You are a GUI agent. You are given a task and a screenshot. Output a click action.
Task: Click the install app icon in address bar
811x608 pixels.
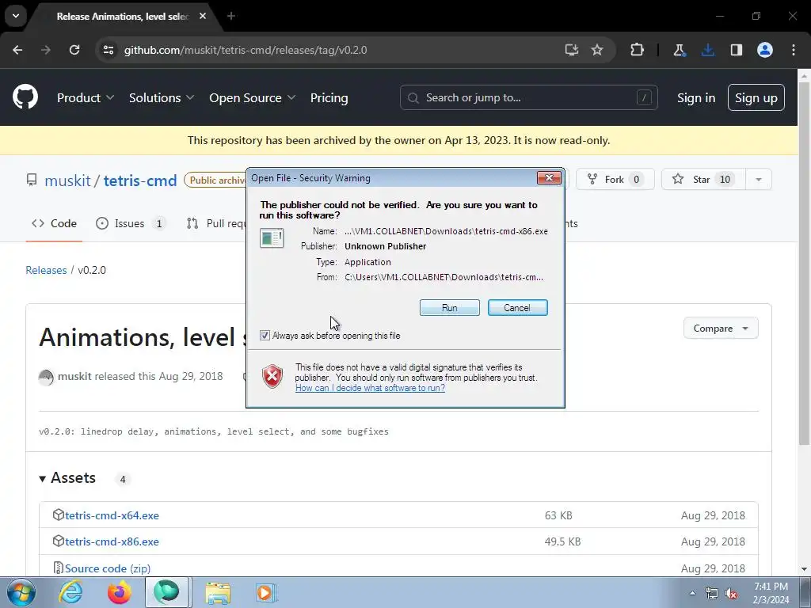coord(572,50)
